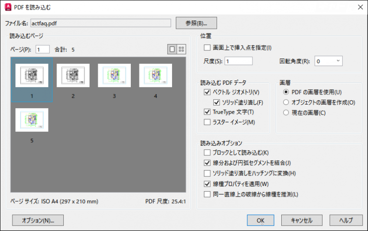Open オプション(N)... settings button
This screenshot has width=368, height=231.
tap(38, 220)
